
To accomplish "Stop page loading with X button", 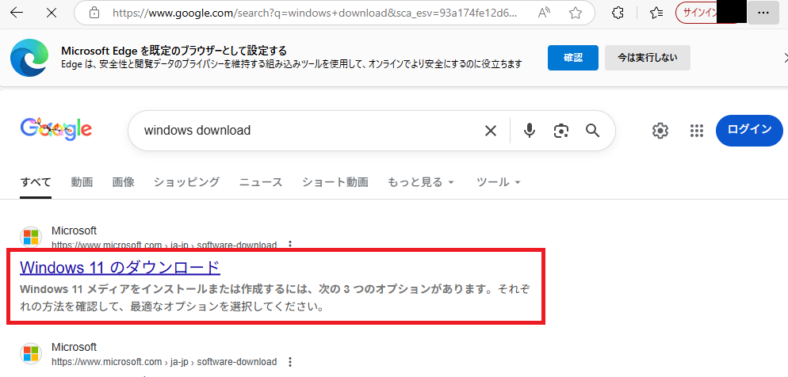I will pos(52,13).
